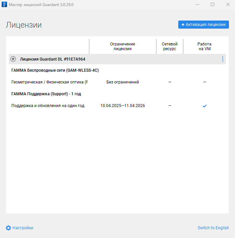Viewport: 235px width, 238px height.
Task: Click the Guardant app icon in title bar
Action: tap(4, 5)
